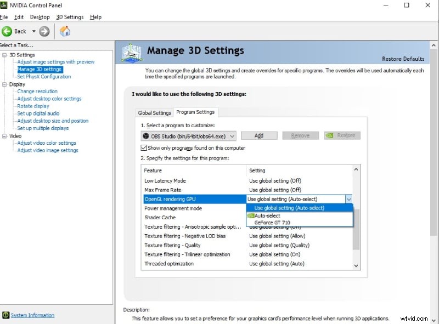
Task: Open the Back history dropdown arrow
Action: pos(33,31)
